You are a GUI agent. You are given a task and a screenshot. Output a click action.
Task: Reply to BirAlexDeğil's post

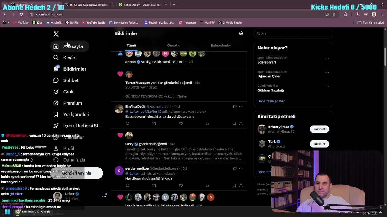click(x=128, y=124)
